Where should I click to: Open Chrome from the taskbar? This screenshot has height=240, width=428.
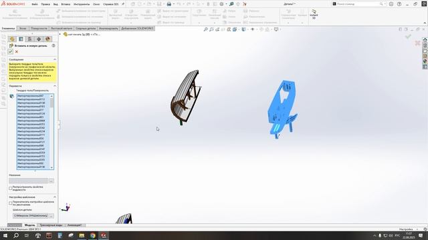(93, 235)
